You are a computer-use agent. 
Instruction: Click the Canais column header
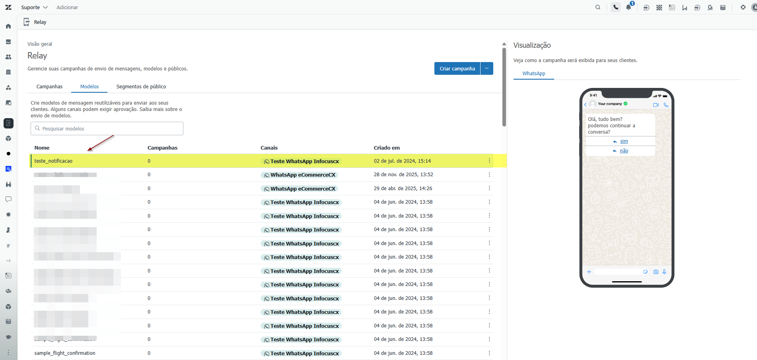(x=269, y=148)
